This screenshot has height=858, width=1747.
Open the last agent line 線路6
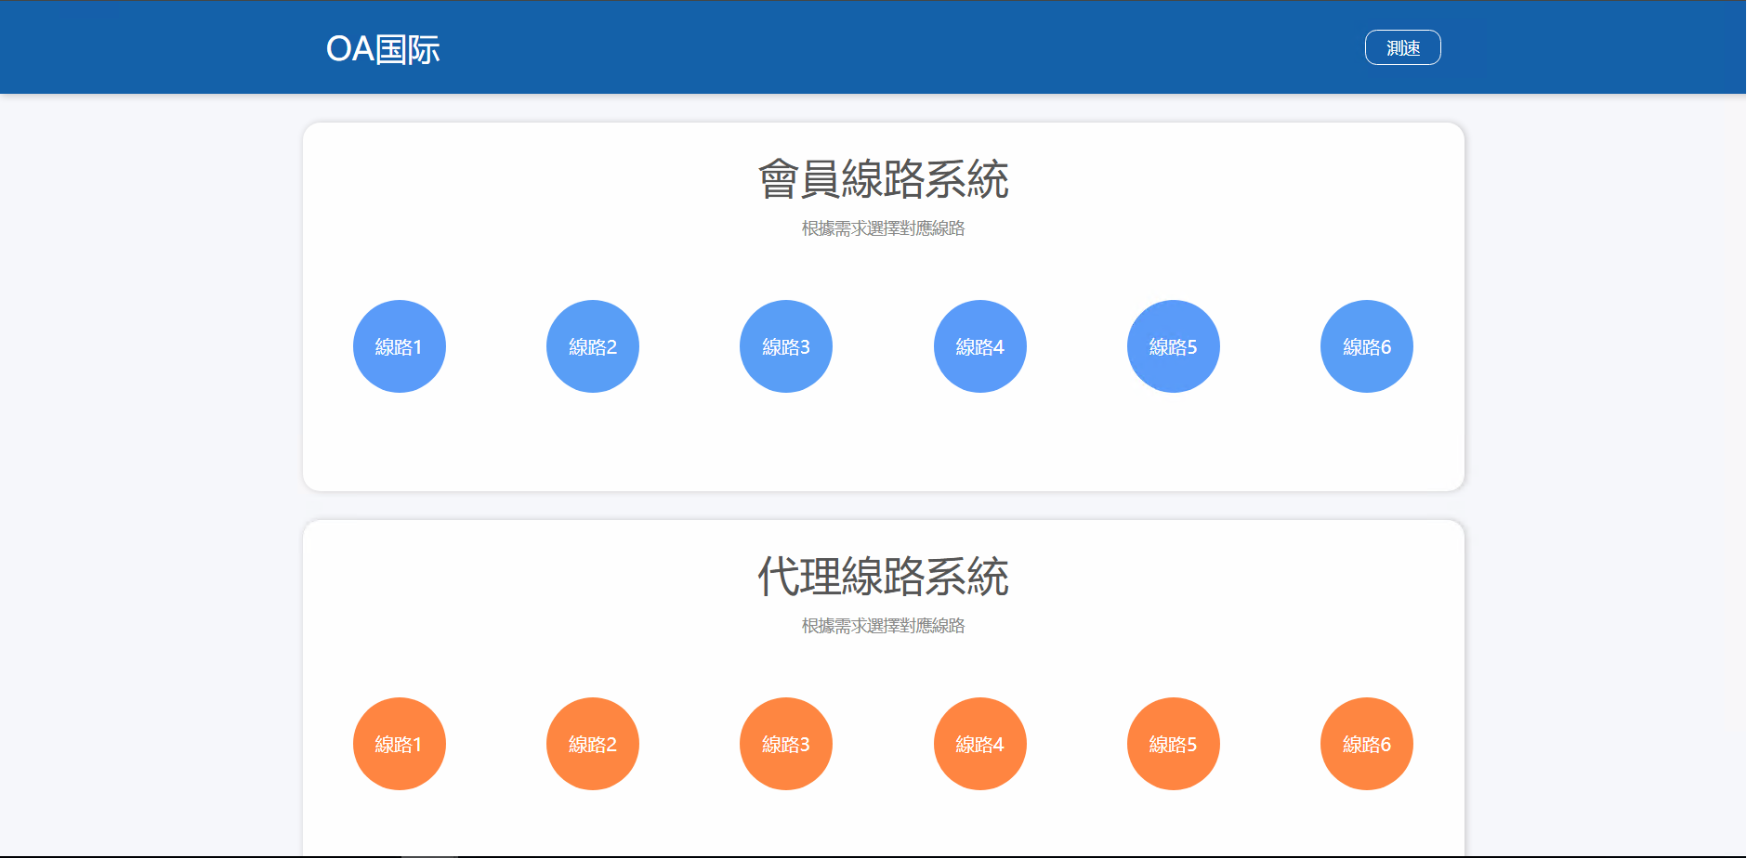tap(1366, 743)
